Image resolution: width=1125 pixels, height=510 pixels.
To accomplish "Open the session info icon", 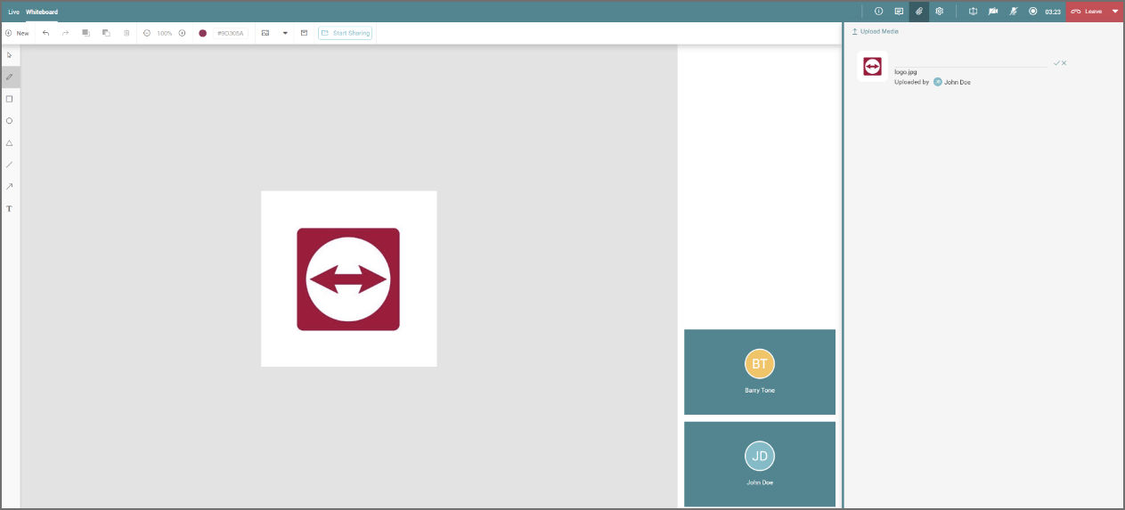I will [x=878, y=12].
